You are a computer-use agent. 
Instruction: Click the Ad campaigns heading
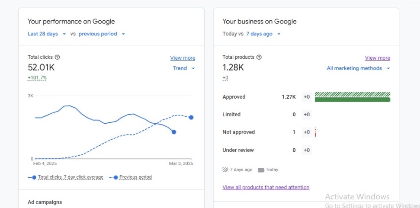(x=45, y=202)
